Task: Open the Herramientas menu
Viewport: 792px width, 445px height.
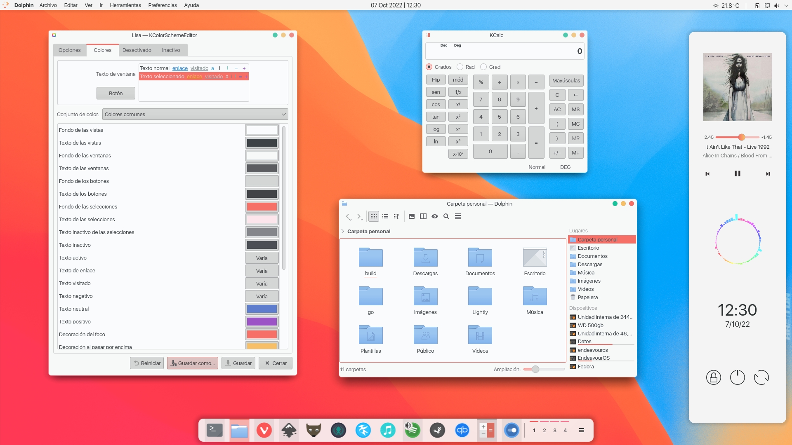Action: pos(125,5)
